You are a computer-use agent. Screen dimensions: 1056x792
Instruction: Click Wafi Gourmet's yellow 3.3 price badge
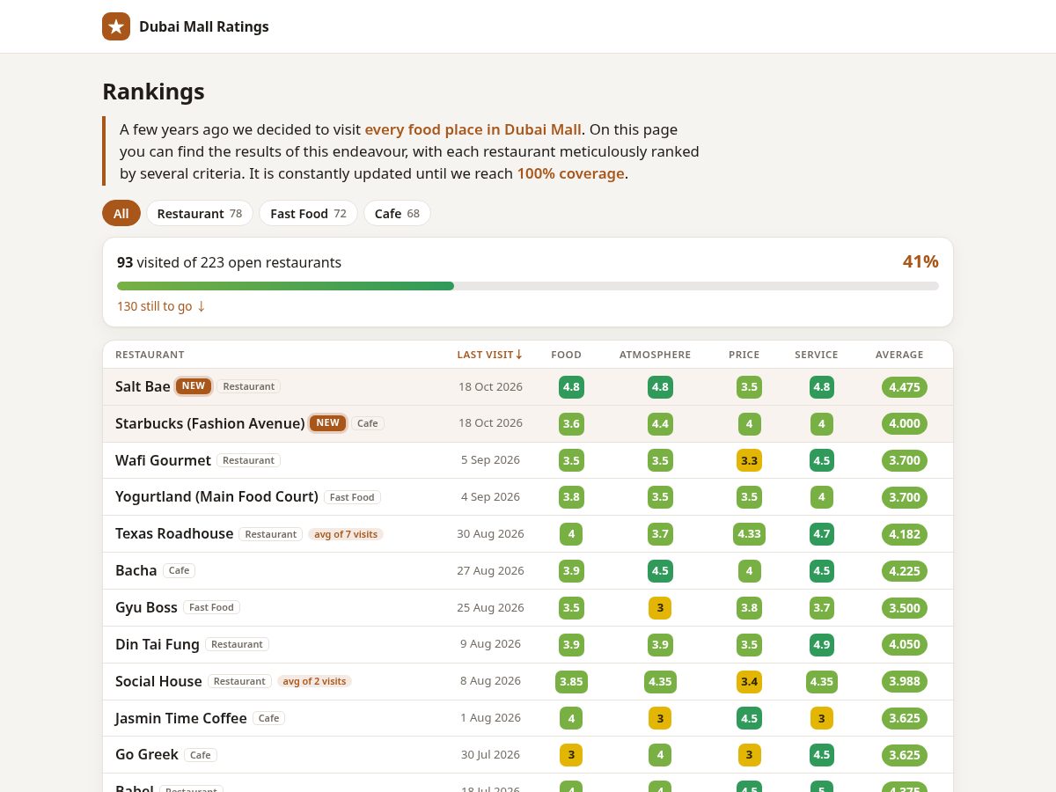pyautogui.click(x=750, y=460)
